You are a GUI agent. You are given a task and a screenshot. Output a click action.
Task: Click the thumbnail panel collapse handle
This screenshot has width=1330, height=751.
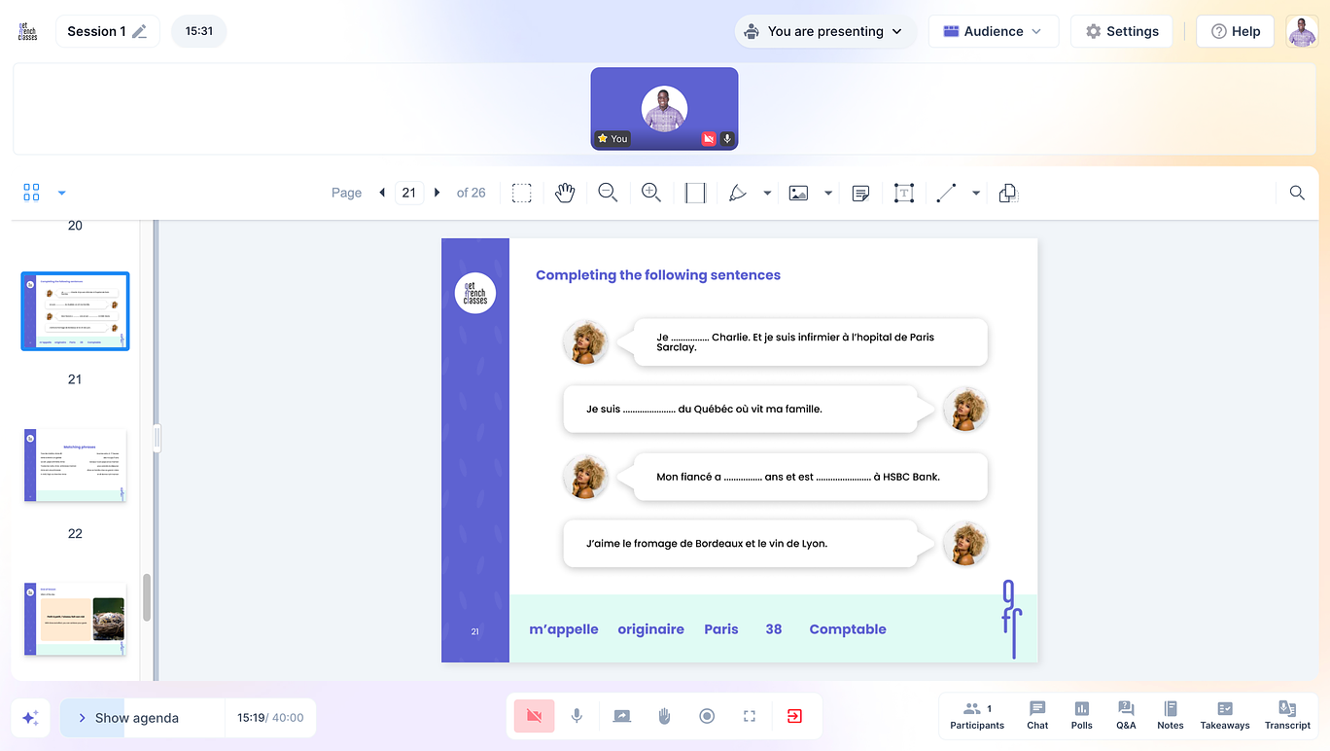(157, 438)
